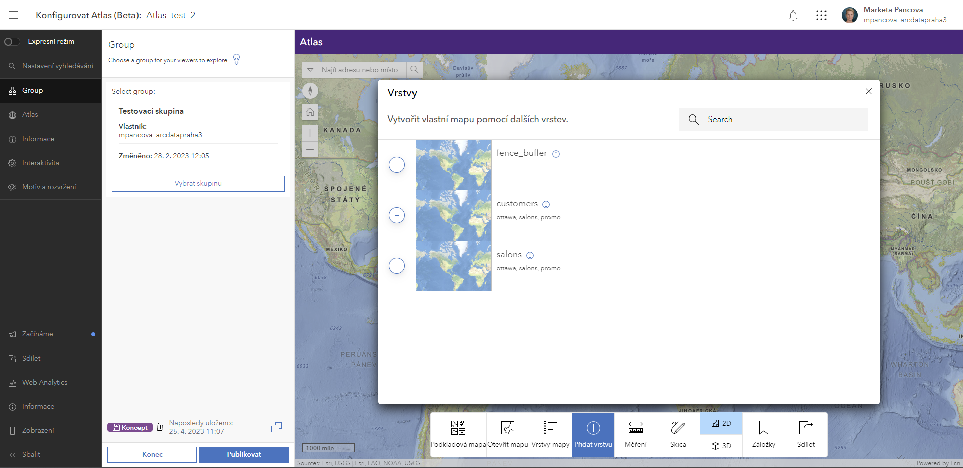Add the customers layer to map
The width and height of the screenshot is (963, 468).
397,215
